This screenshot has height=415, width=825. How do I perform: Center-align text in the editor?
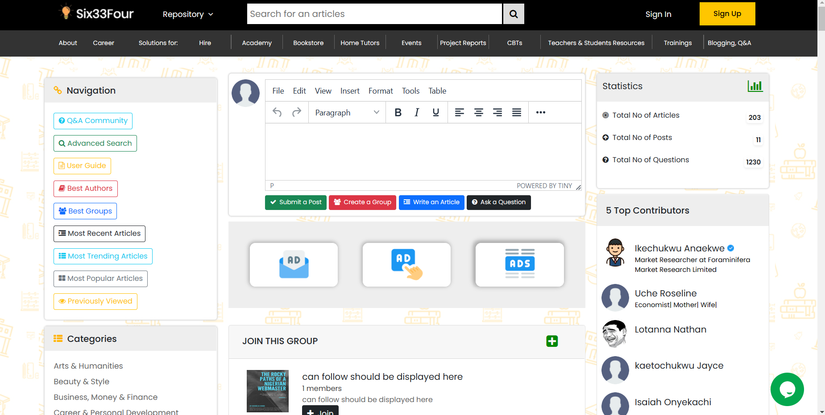point(478,112)
